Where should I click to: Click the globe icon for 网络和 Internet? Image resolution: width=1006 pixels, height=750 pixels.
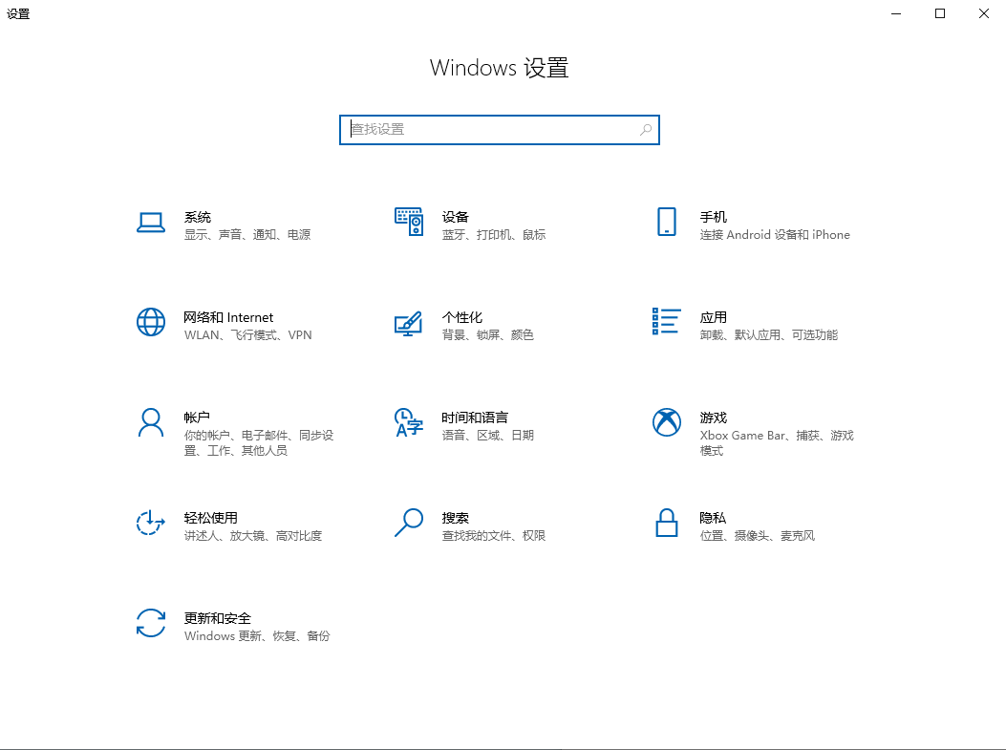(151, 322)
